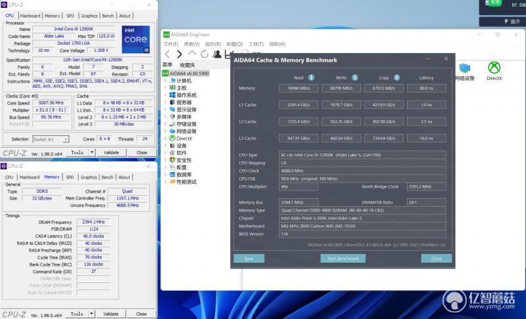Expand the 操作系统 tree node arrow
Viewport: 526px width, 319px height.
point(166,95)
